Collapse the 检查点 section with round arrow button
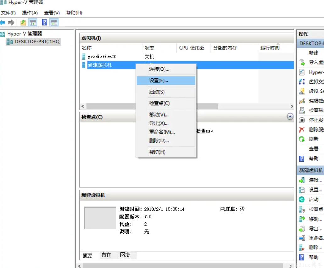The height and width of the screenshot is (268, 324). [290, 117]
